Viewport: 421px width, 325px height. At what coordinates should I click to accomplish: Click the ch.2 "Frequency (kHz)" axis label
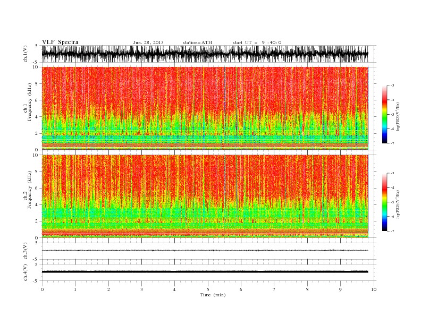[x=29, y=190]
